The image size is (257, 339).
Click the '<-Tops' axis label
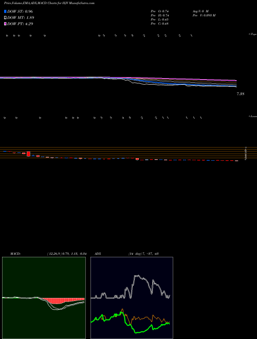tap(252, 34)
